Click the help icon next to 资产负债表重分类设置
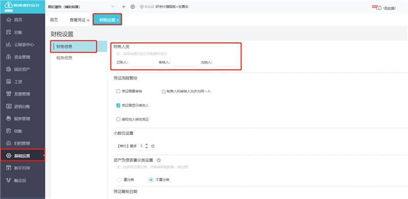This screenshot has height=199, width=408. [159, 160]
